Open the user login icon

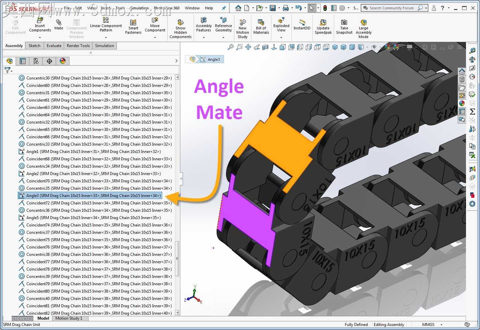coord(434,8)
